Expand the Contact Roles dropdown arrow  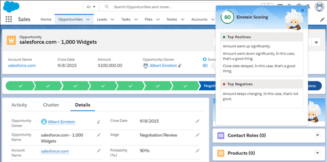click(x=317, y=135)
